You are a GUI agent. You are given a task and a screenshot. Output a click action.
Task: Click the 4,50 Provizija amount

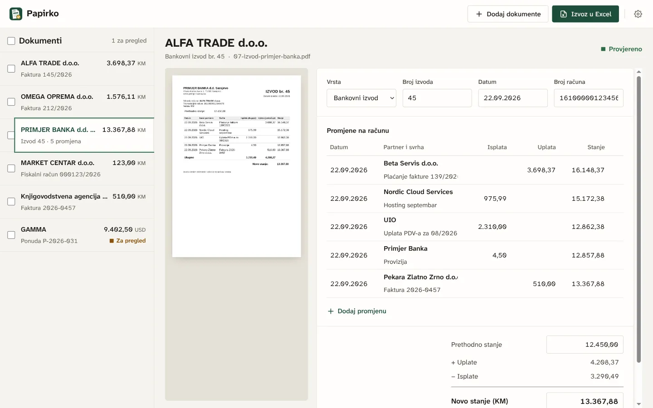click(x=499, y=255)
